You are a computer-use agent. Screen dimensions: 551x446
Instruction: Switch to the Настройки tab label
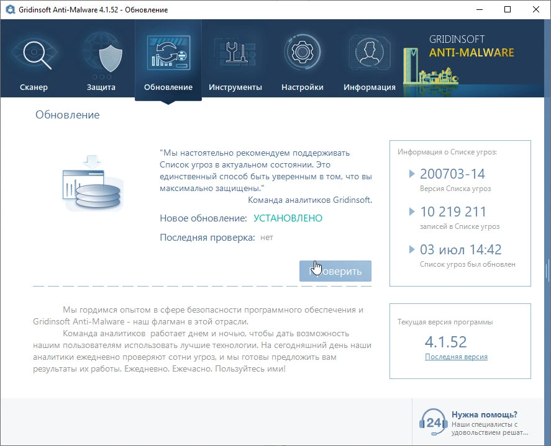point(303,87)
